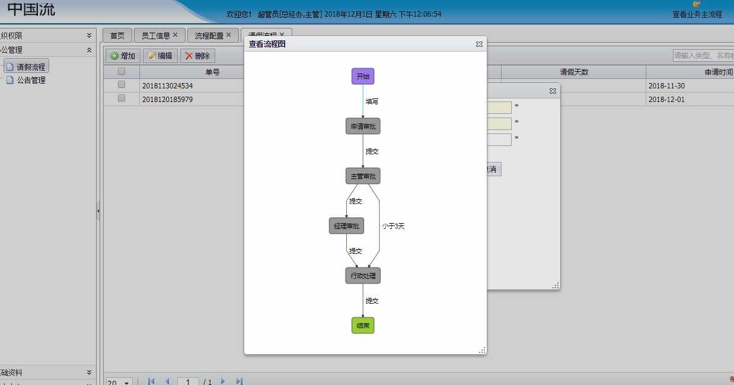Click the 编辑 (edit) pencil button
Screen dimensions: 734x385
pos(160,56)
